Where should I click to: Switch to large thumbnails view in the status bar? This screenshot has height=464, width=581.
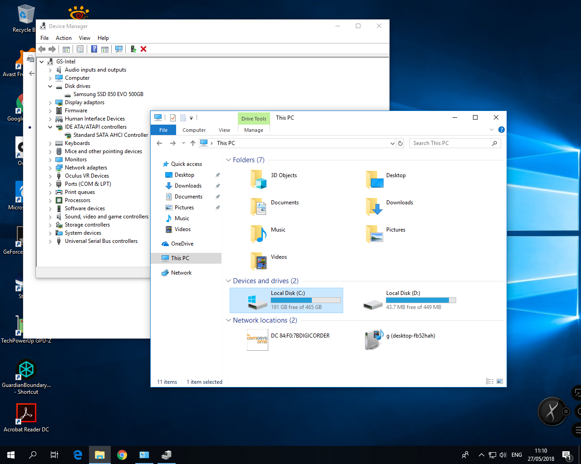pos(500,382)
